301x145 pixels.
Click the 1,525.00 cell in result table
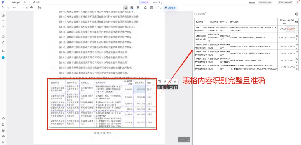click(282, 67)
